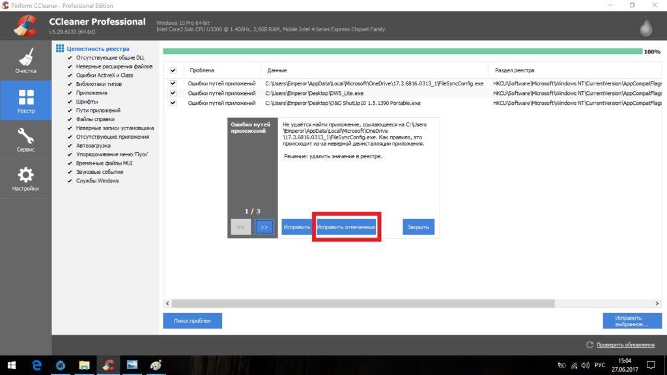
Task: Go to previous issue with << button
Action: click(x=241, y=227)
